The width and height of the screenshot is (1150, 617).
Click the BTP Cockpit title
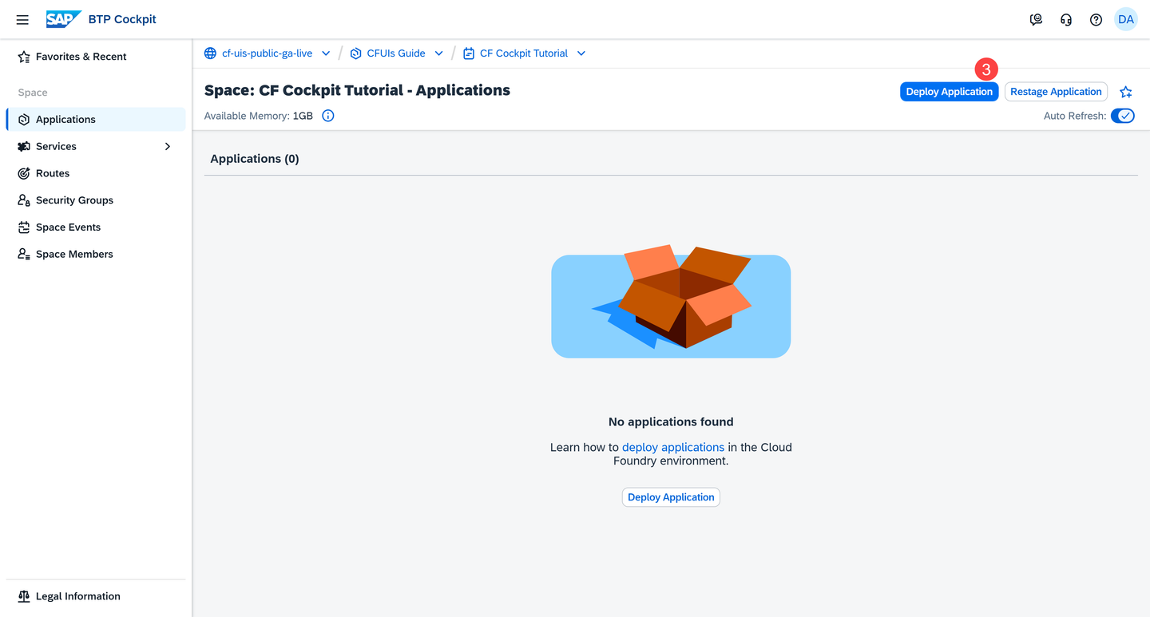[x=122, y=19]
